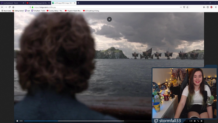Viewport: 218px width, 123px height.
Task: Open the video player settings gear
Action: tap(194, 121)
